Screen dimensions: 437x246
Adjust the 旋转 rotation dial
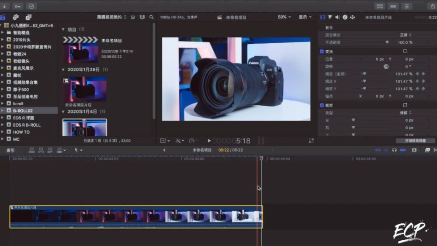(386, 66)
